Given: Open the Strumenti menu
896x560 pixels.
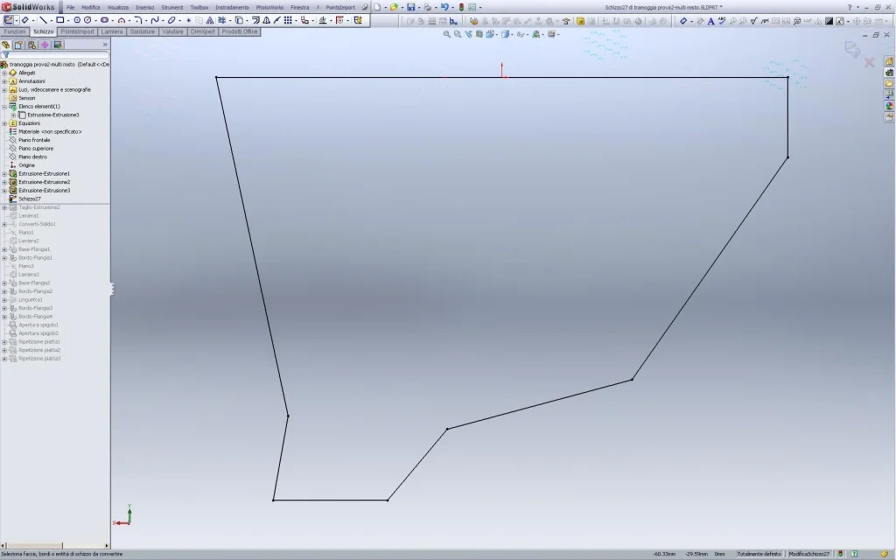Looking at the screenshot, I should point(171,7).
